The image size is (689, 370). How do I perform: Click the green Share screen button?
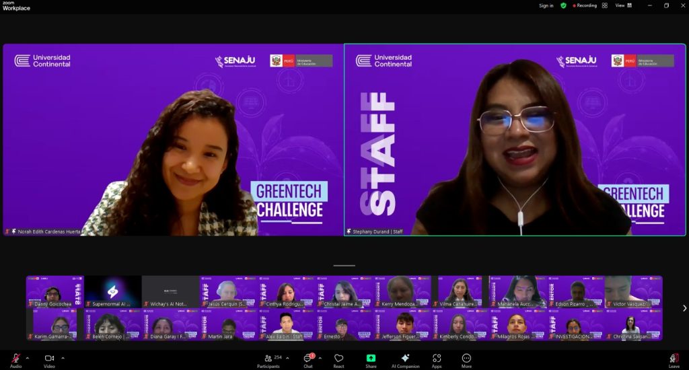(371, 361)
